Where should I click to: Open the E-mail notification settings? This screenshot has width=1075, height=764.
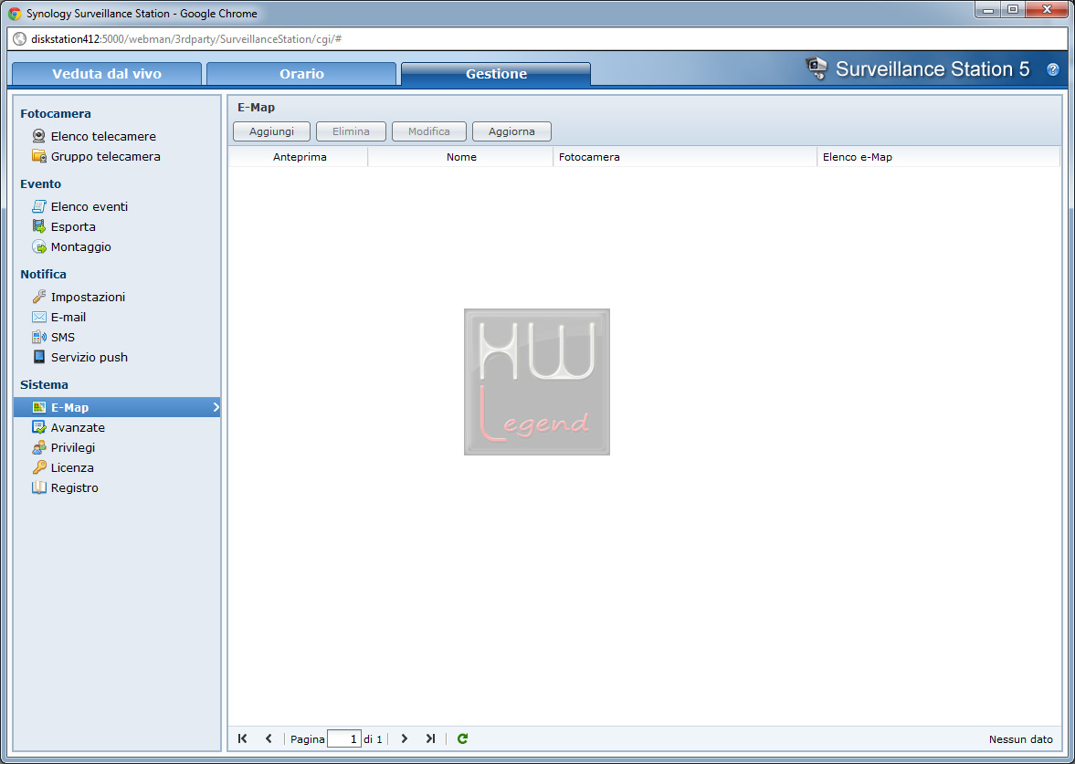point(69,318)
